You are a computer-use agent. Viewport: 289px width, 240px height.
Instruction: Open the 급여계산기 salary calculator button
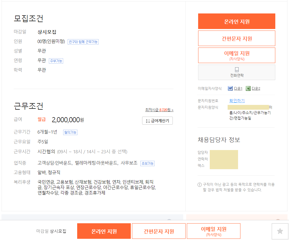point(157,120)
